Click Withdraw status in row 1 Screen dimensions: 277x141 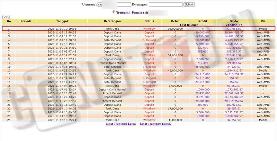point(149,29)
